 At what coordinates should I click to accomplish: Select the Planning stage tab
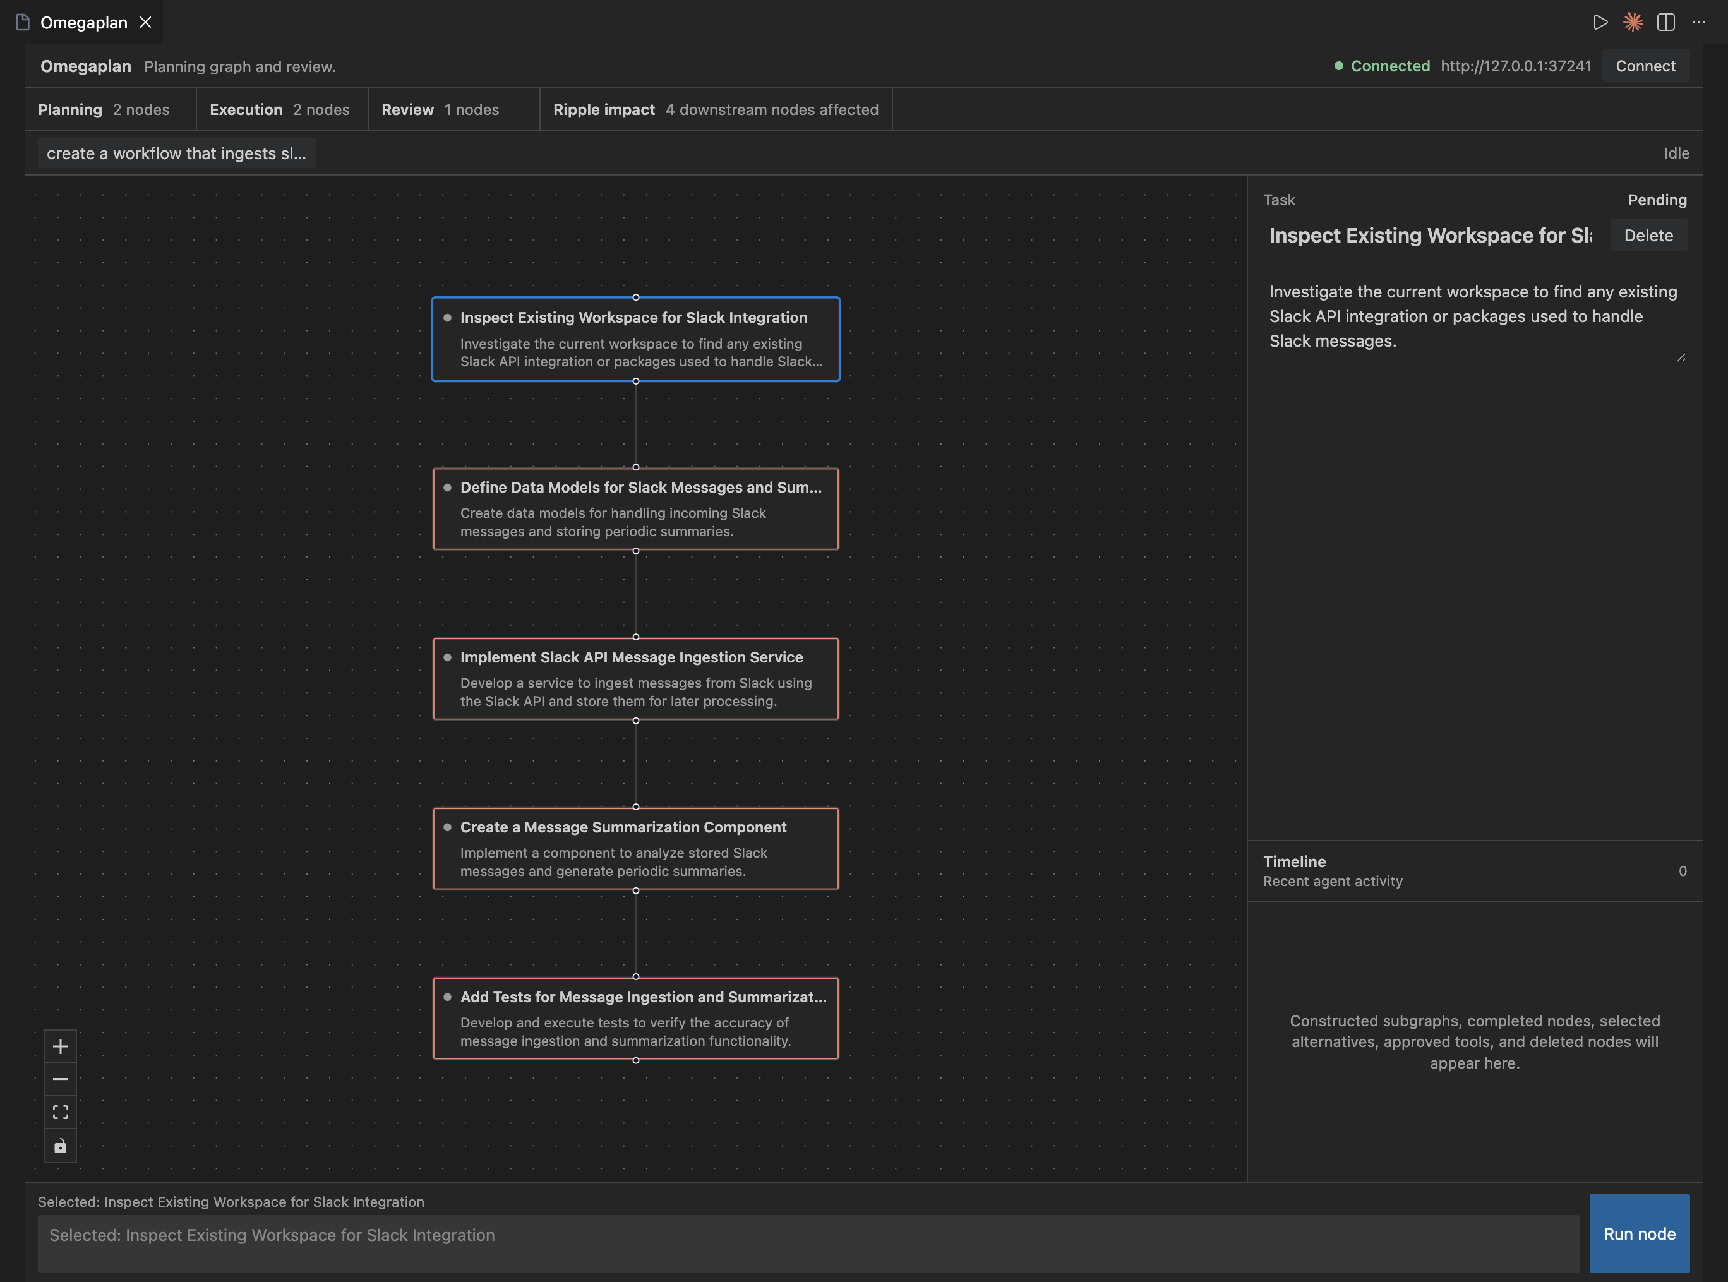coord(104,109)
